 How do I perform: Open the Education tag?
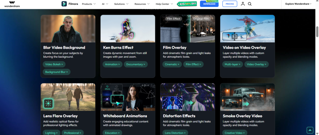click(x=112, y=133)
